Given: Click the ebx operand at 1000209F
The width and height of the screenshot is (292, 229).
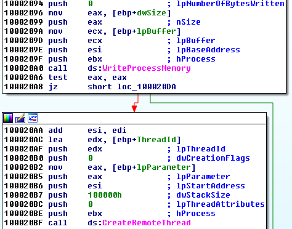Looking at the screenshot, I should pyautogui.click(x=95, y=59).
